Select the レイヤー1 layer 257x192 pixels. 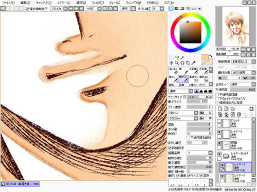point(235,178)
